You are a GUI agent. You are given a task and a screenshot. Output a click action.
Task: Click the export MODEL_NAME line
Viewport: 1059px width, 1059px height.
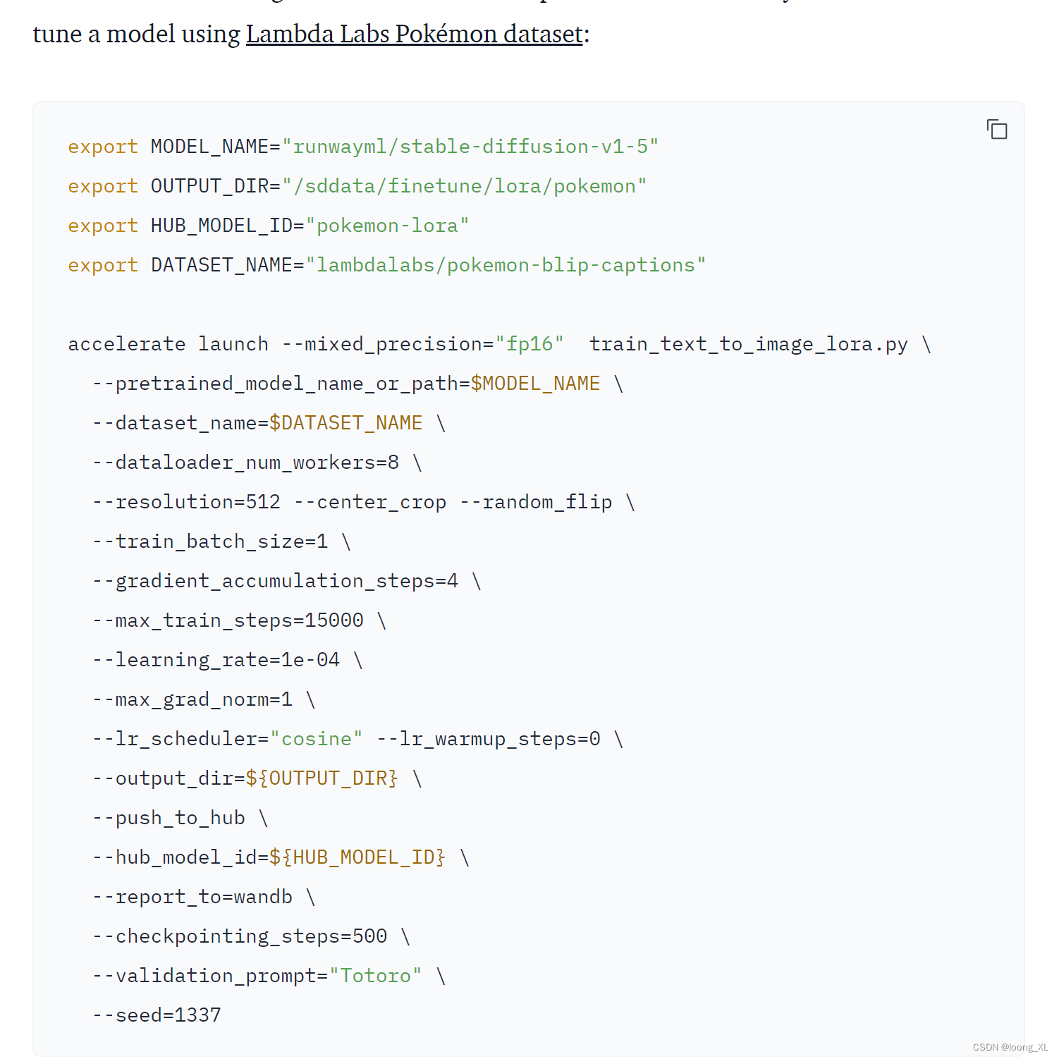point(363,147)
